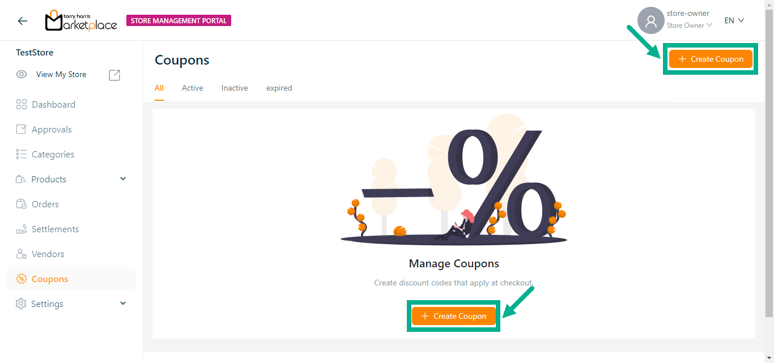This screenshot has width=774, height=363.
Task: Click the Marketplace logo
Action: click(81, 21)
